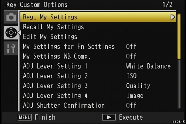Change ISO value for ADJ Lever Setting 2
Viewport: 186px width, 124px height.
(x=132, y=76)
